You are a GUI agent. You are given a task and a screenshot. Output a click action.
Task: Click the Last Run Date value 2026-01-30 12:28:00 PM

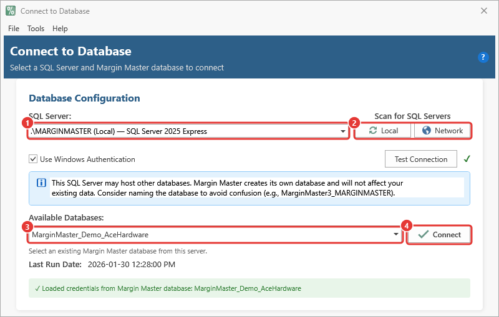pos(132,265)
